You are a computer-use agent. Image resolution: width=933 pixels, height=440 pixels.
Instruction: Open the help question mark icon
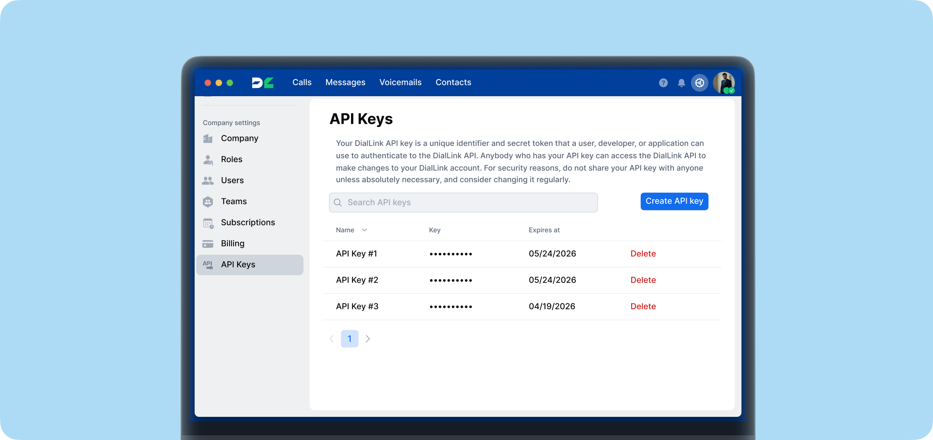(663, 83)
